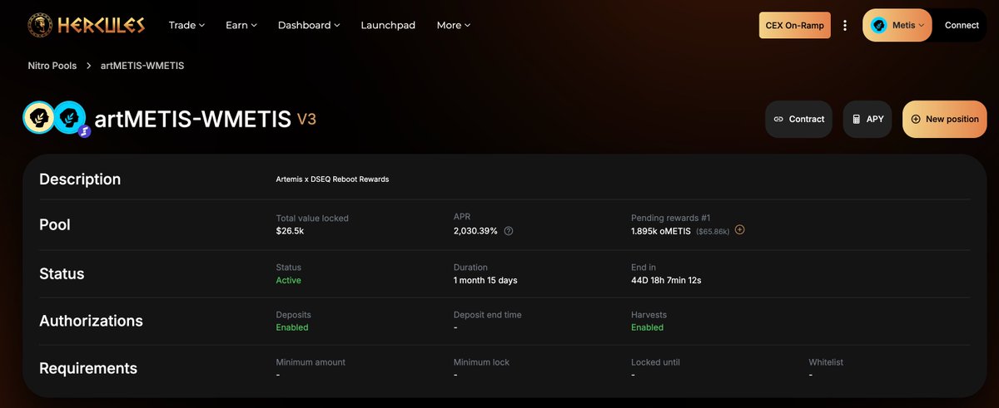Expand the More menu
The width and height of the screenshot is (999, 408).
click(x=454, y=25)
